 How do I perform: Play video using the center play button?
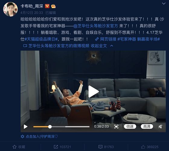[93, 91]
